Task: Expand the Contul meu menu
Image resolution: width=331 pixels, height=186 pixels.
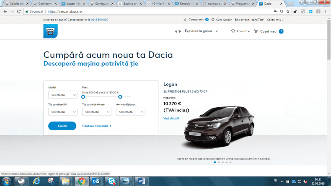Action: coord(275,20)
